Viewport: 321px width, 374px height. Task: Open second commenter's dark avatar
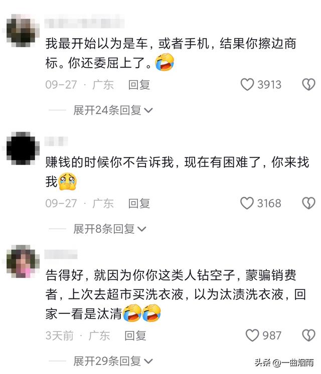[x=23, y=148]
